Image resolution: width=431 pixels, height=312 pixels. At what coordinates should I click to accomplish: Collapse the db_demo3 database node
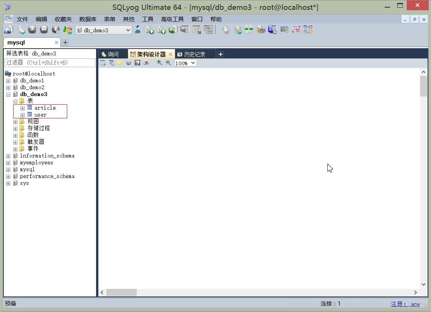(x=8, y=95)
